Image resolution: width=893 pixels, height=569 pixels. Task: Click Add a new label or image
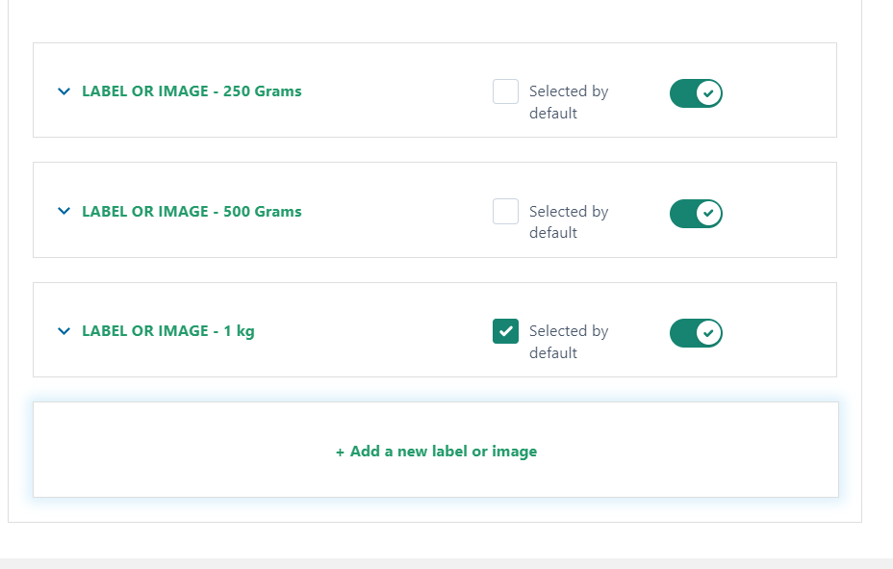436,452
